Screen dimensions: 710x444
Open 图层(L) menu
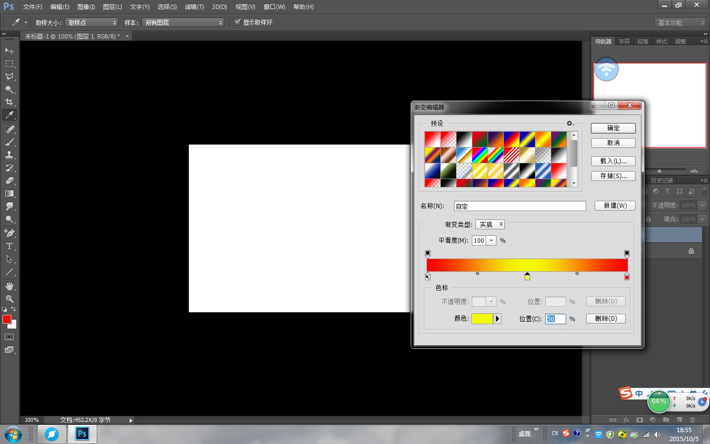tap(112, 7)
